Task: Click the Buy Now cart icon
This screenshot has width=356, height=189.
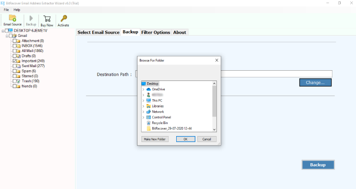Action: point(47,19)
